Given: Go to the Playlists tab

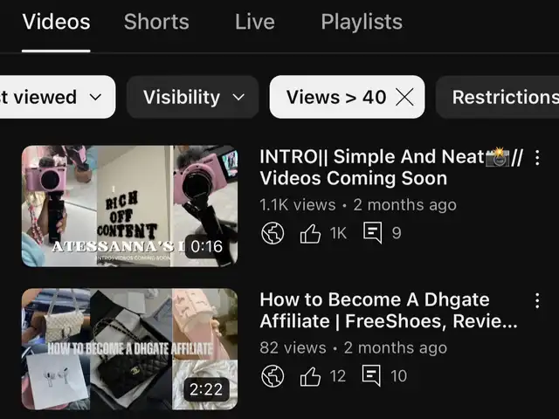Looking at the screenshot, I should point(362,22).
